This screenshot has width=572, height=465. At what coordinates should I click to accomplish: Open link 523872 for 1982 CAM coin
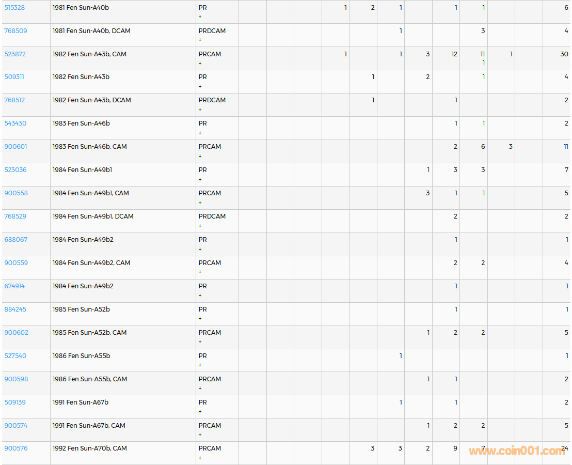coord(15,54)
